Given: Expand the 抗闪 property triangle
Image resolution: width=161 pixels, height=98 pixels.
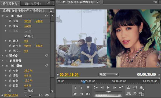Looking at the screenshot, I should tap(6, 51).
